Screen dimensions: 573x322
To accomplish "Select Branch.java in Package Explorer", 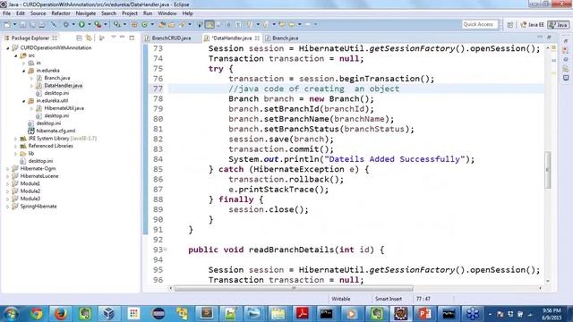I will click(57, 78).
